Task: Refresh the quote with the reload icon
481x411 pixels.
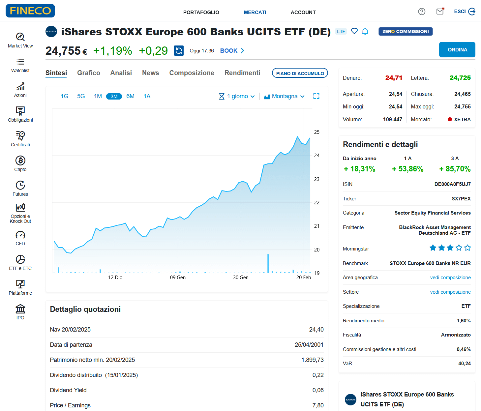Action: click(x=179, y=50)
